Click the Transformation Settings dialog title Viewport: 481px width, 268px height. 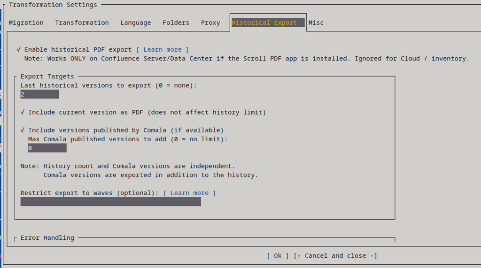(53, 5)
